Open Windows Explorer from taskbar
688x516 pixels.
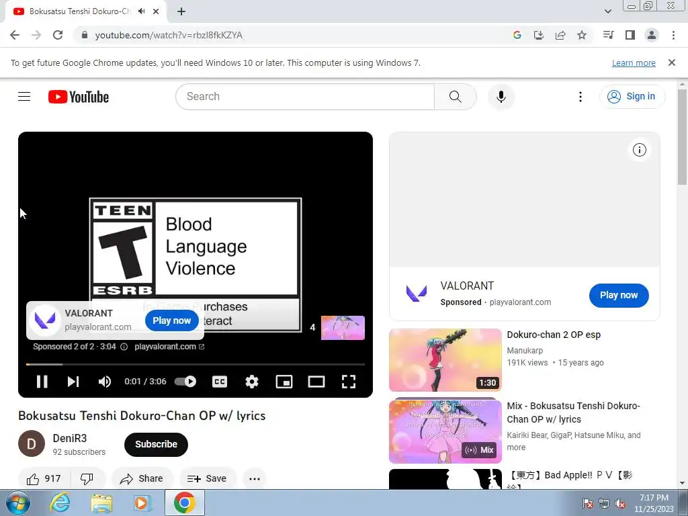tap(101, 503)
